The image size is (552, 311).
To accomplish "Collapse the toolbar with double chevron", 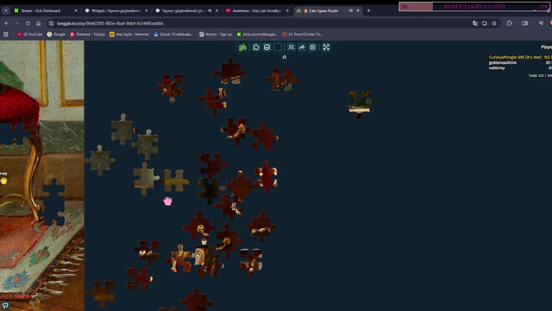I will tap(284, 57).
